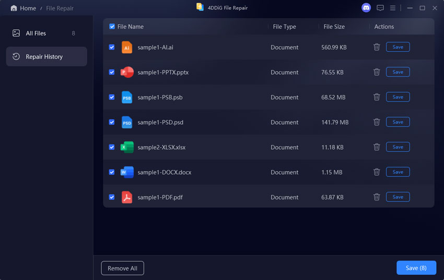
Task: Delete sample1-PDF.pdf with trash icon
Action: pyautogui.click(x=376, y=197)
